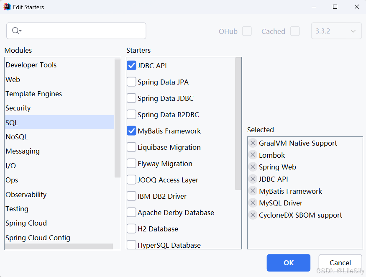The height and width of the screenshot is (277, 366).
Task: Click GraalVM Native Support text in Selected
Action: click(x=298, y=143)
